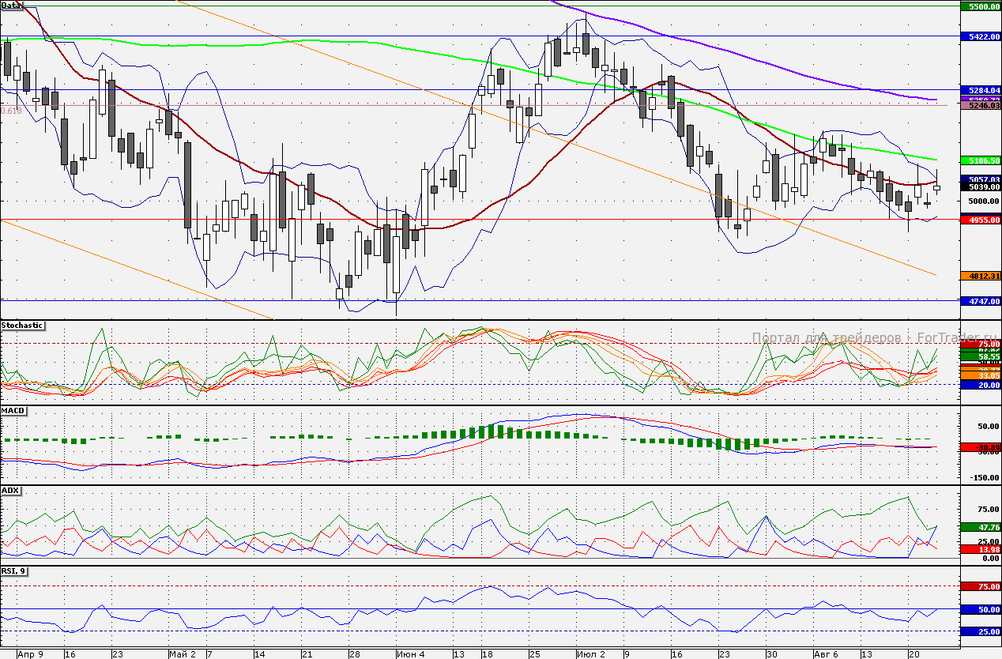1002x659 pixels.
Task: Click the 7 date label after Май 2
Action: pyautogui.click(x=209, y=654)
